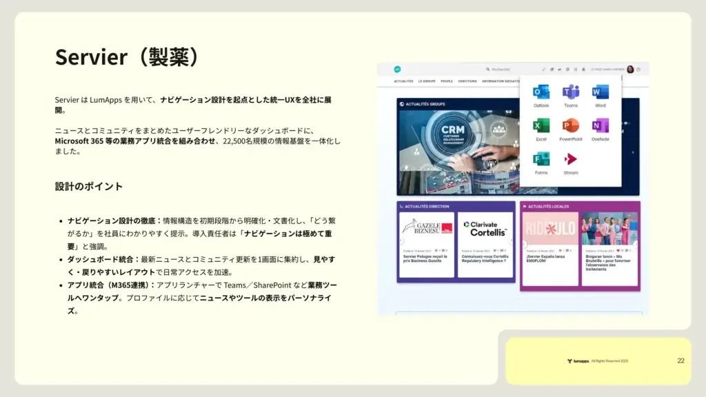Click the user profile avatar
Screen dimensions: 706x397
[630, 70]
